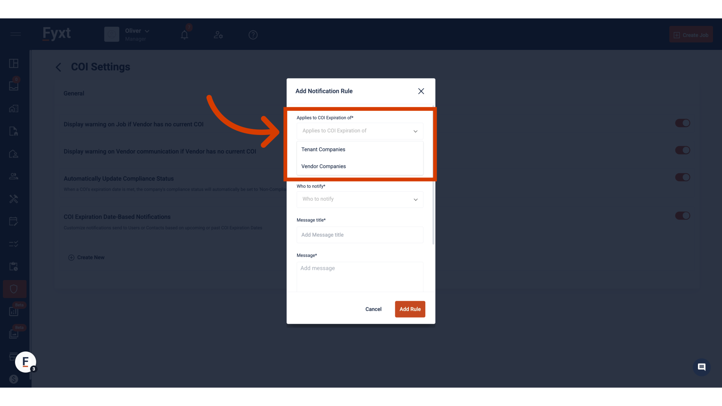Open the Beta image gallery icon

point(14,334)
